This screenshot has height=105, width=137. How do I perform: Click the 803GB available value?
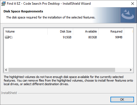(93, 37)
